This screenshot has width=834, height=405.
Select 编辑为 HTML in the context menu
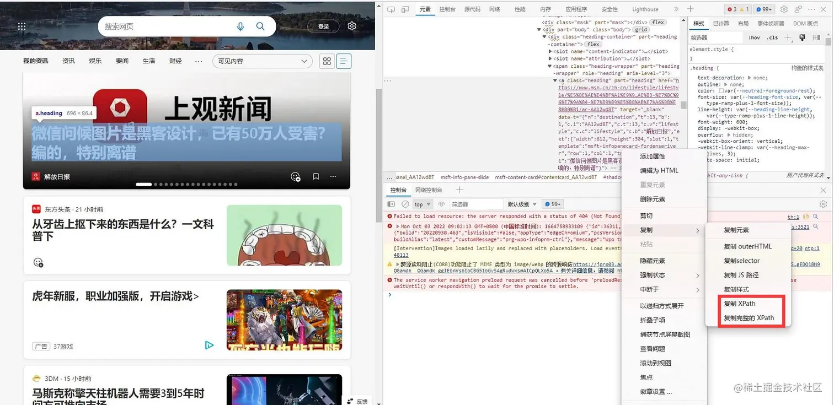click(659, 171)
